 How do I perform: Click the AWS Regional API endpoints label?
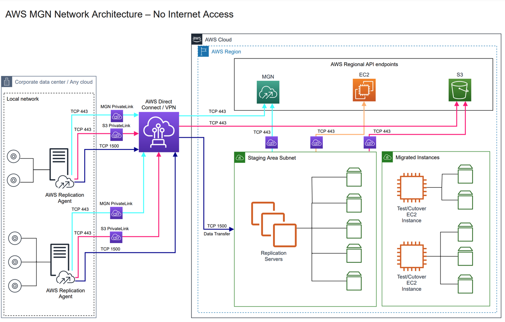point(364,64)
